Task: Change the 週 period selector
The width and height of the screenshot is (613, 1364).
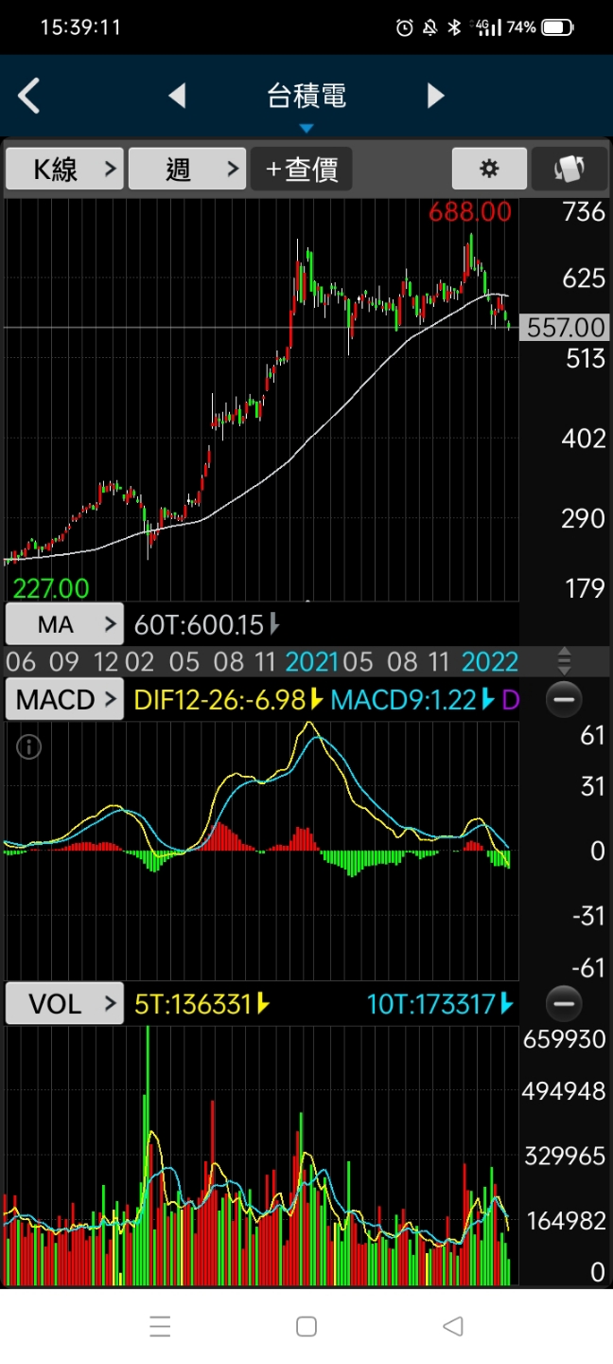Action: [x=187, y=170]
